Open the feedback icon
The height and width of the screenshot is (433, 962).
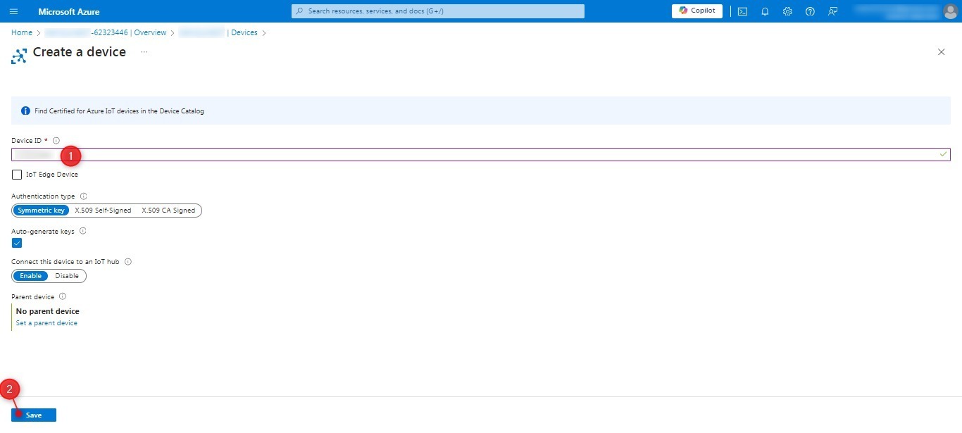pos(832,11)
